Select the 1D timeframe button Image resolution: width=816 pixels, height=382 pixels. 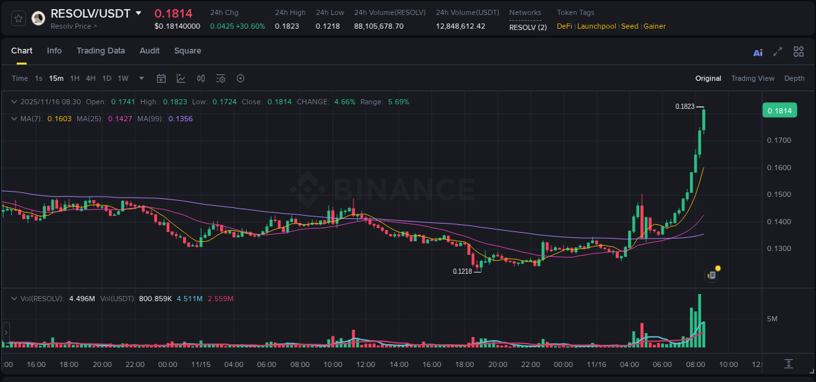coord(106,78)
